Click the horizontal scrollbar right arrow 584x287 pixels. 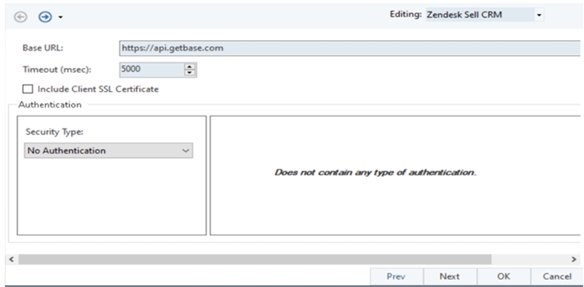574,259
